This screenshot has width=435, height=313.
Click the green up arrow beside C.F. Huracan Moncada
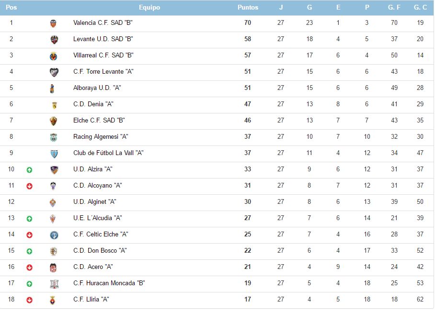coord(29,283)
